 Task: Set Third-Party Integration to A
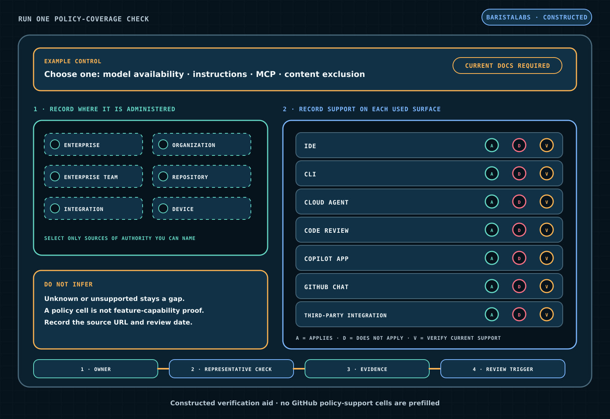click(x=492, y=314)
